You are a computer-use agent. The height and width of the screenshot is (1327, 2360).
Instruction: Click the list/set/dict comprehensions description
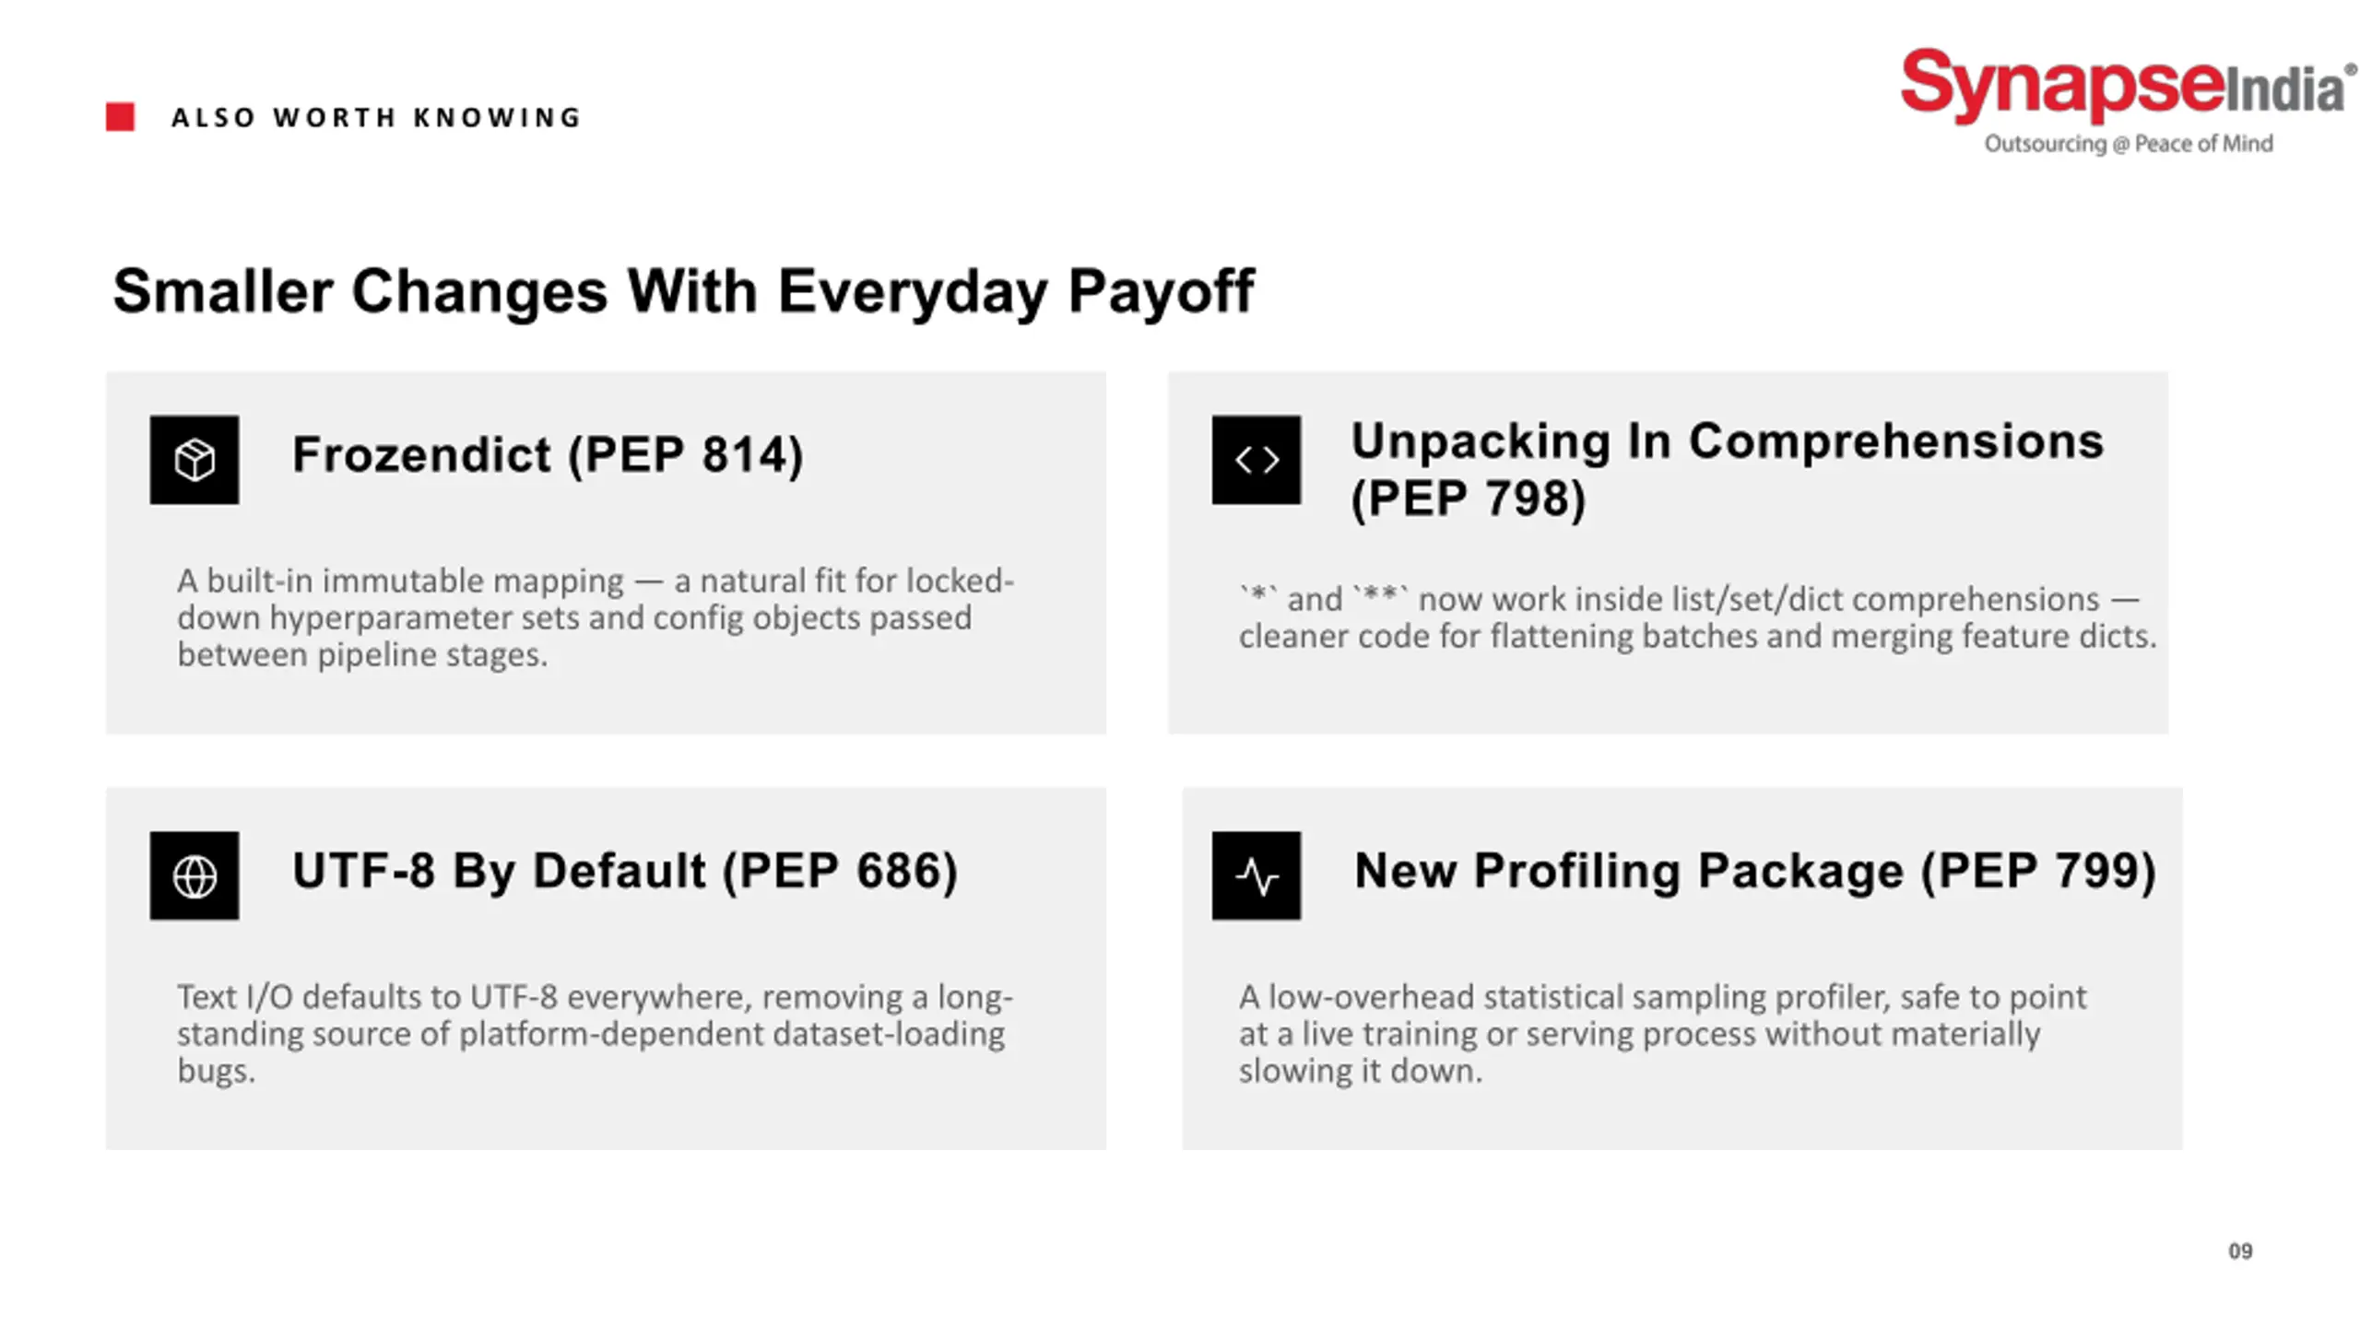coord(1697,617)
